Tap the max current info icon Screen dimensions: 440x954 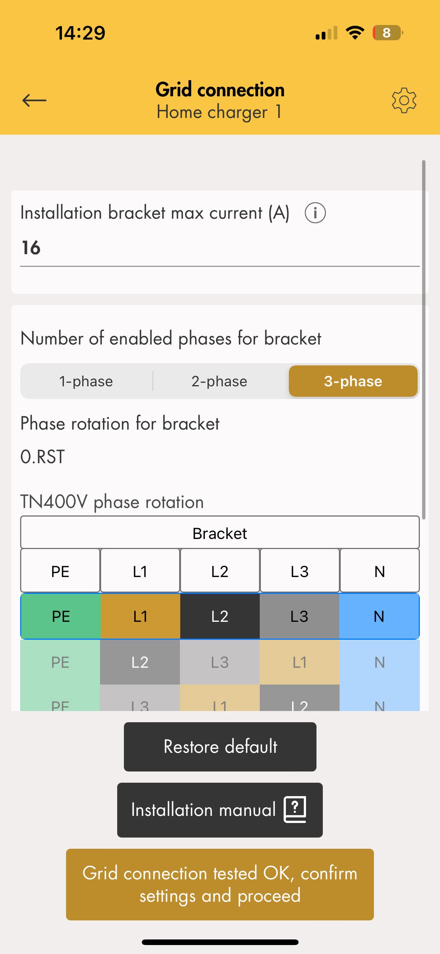(x=315, y=213)
